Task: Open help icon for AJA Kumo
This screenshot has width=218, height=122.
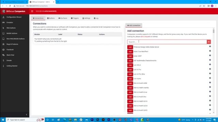Action: (x=210, y=78)
